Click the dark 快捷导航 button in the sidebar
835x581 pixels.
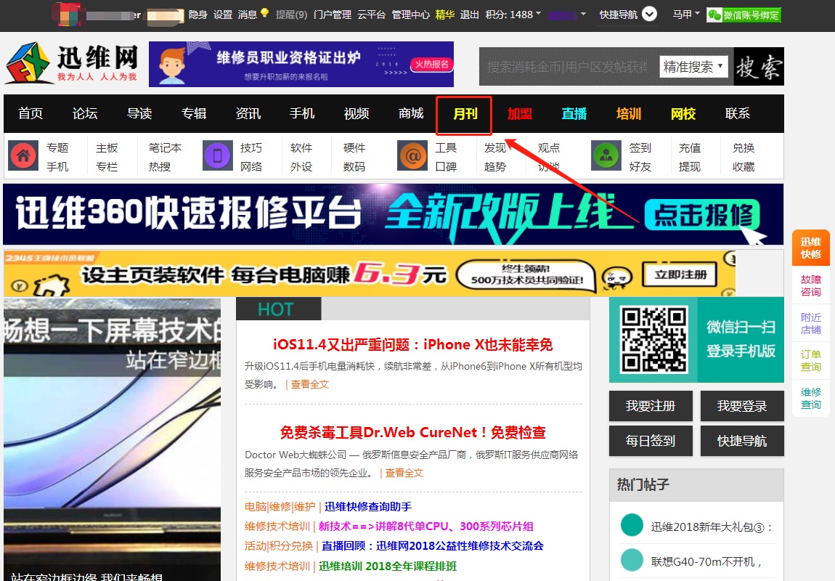pyautogui.click(x=742, y=440)
